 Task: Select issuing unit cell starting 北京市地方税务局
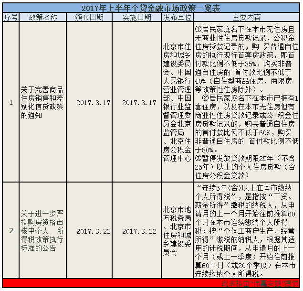tap(177, 231)
